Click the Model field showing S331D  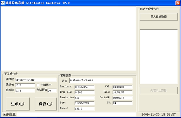pos(85,109)
